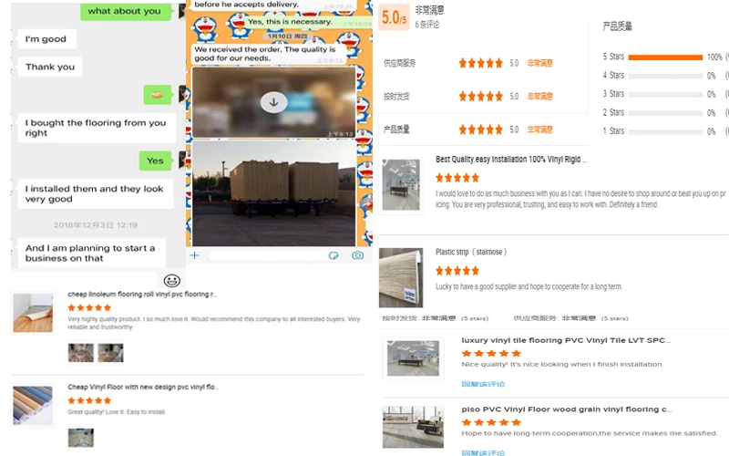Click in the chat message input field

267,255
